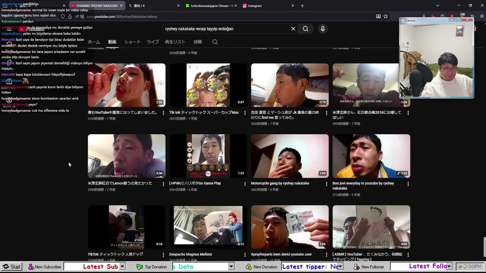
Task: Open title Bon jovi everyday in youtube
Action: tap(363, 186)
